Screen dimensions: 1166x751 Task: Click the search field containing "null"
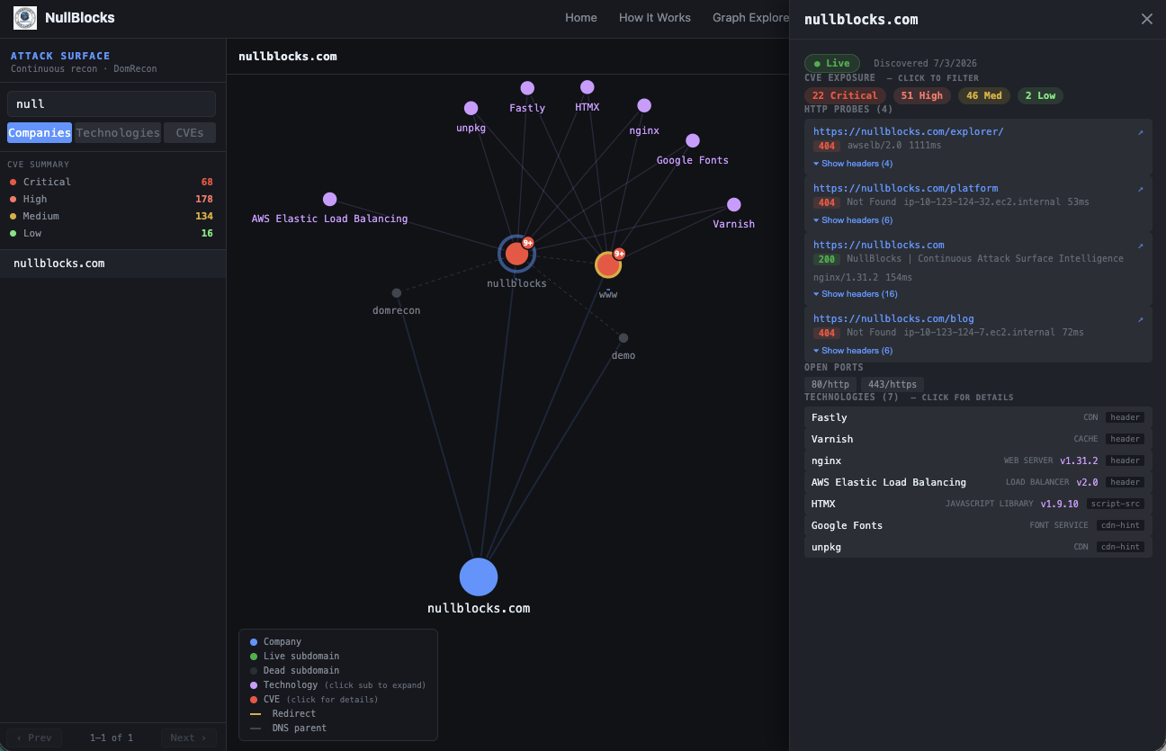click(x=112, y=103)
